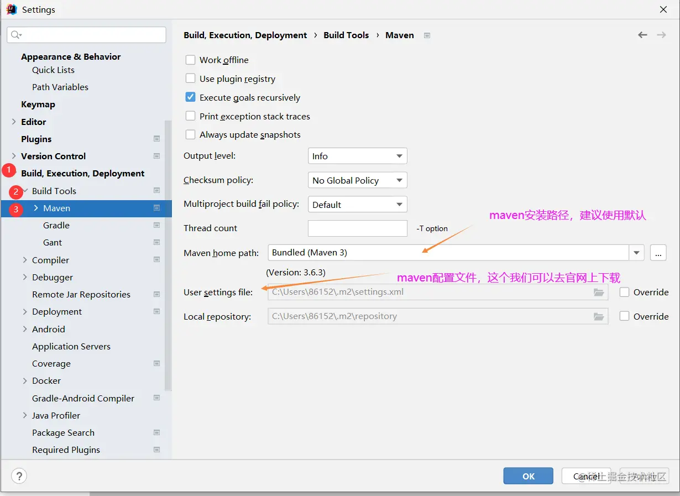This screenshot has height=496, width=680.
Task: Click the project-level icon beside Remote Jar Repositories
Action: (x=157, y=294)
